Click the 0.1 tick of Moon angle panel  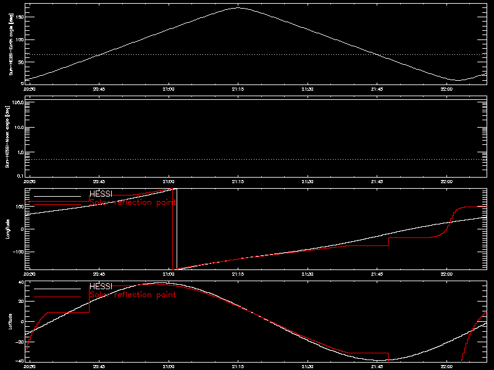pyautogui.click(x=20, y=176)
